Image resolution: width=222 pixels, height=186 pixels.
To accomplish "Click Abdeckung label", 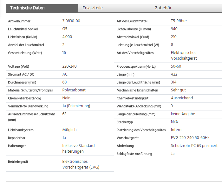I will (125, 146).
